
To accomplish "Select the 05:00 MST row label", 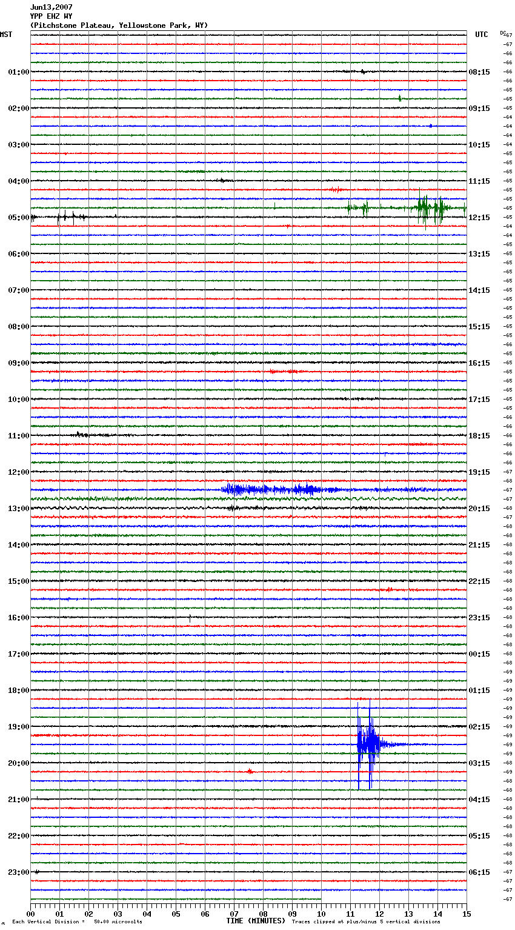I will tap(19, 218).
